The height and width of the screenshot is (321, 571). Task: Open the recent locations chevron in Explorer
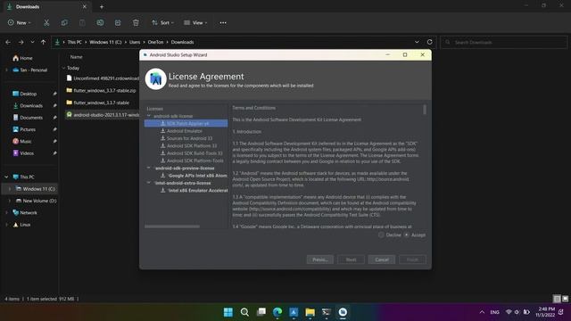tap(32, 42)
